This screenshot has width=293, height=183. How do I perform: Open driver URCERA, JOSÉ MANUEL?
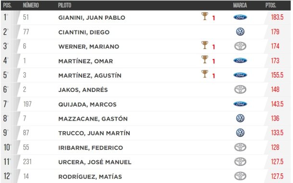pyautogui.click(x=95, y=162)
